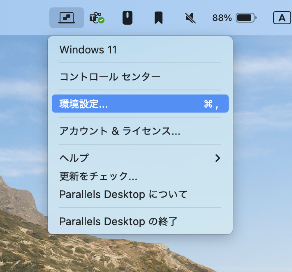Click the mouse utility menu bar icon
Image resolution: width=292 pixels, height=272 pixels.
click(x=127, y=18)
